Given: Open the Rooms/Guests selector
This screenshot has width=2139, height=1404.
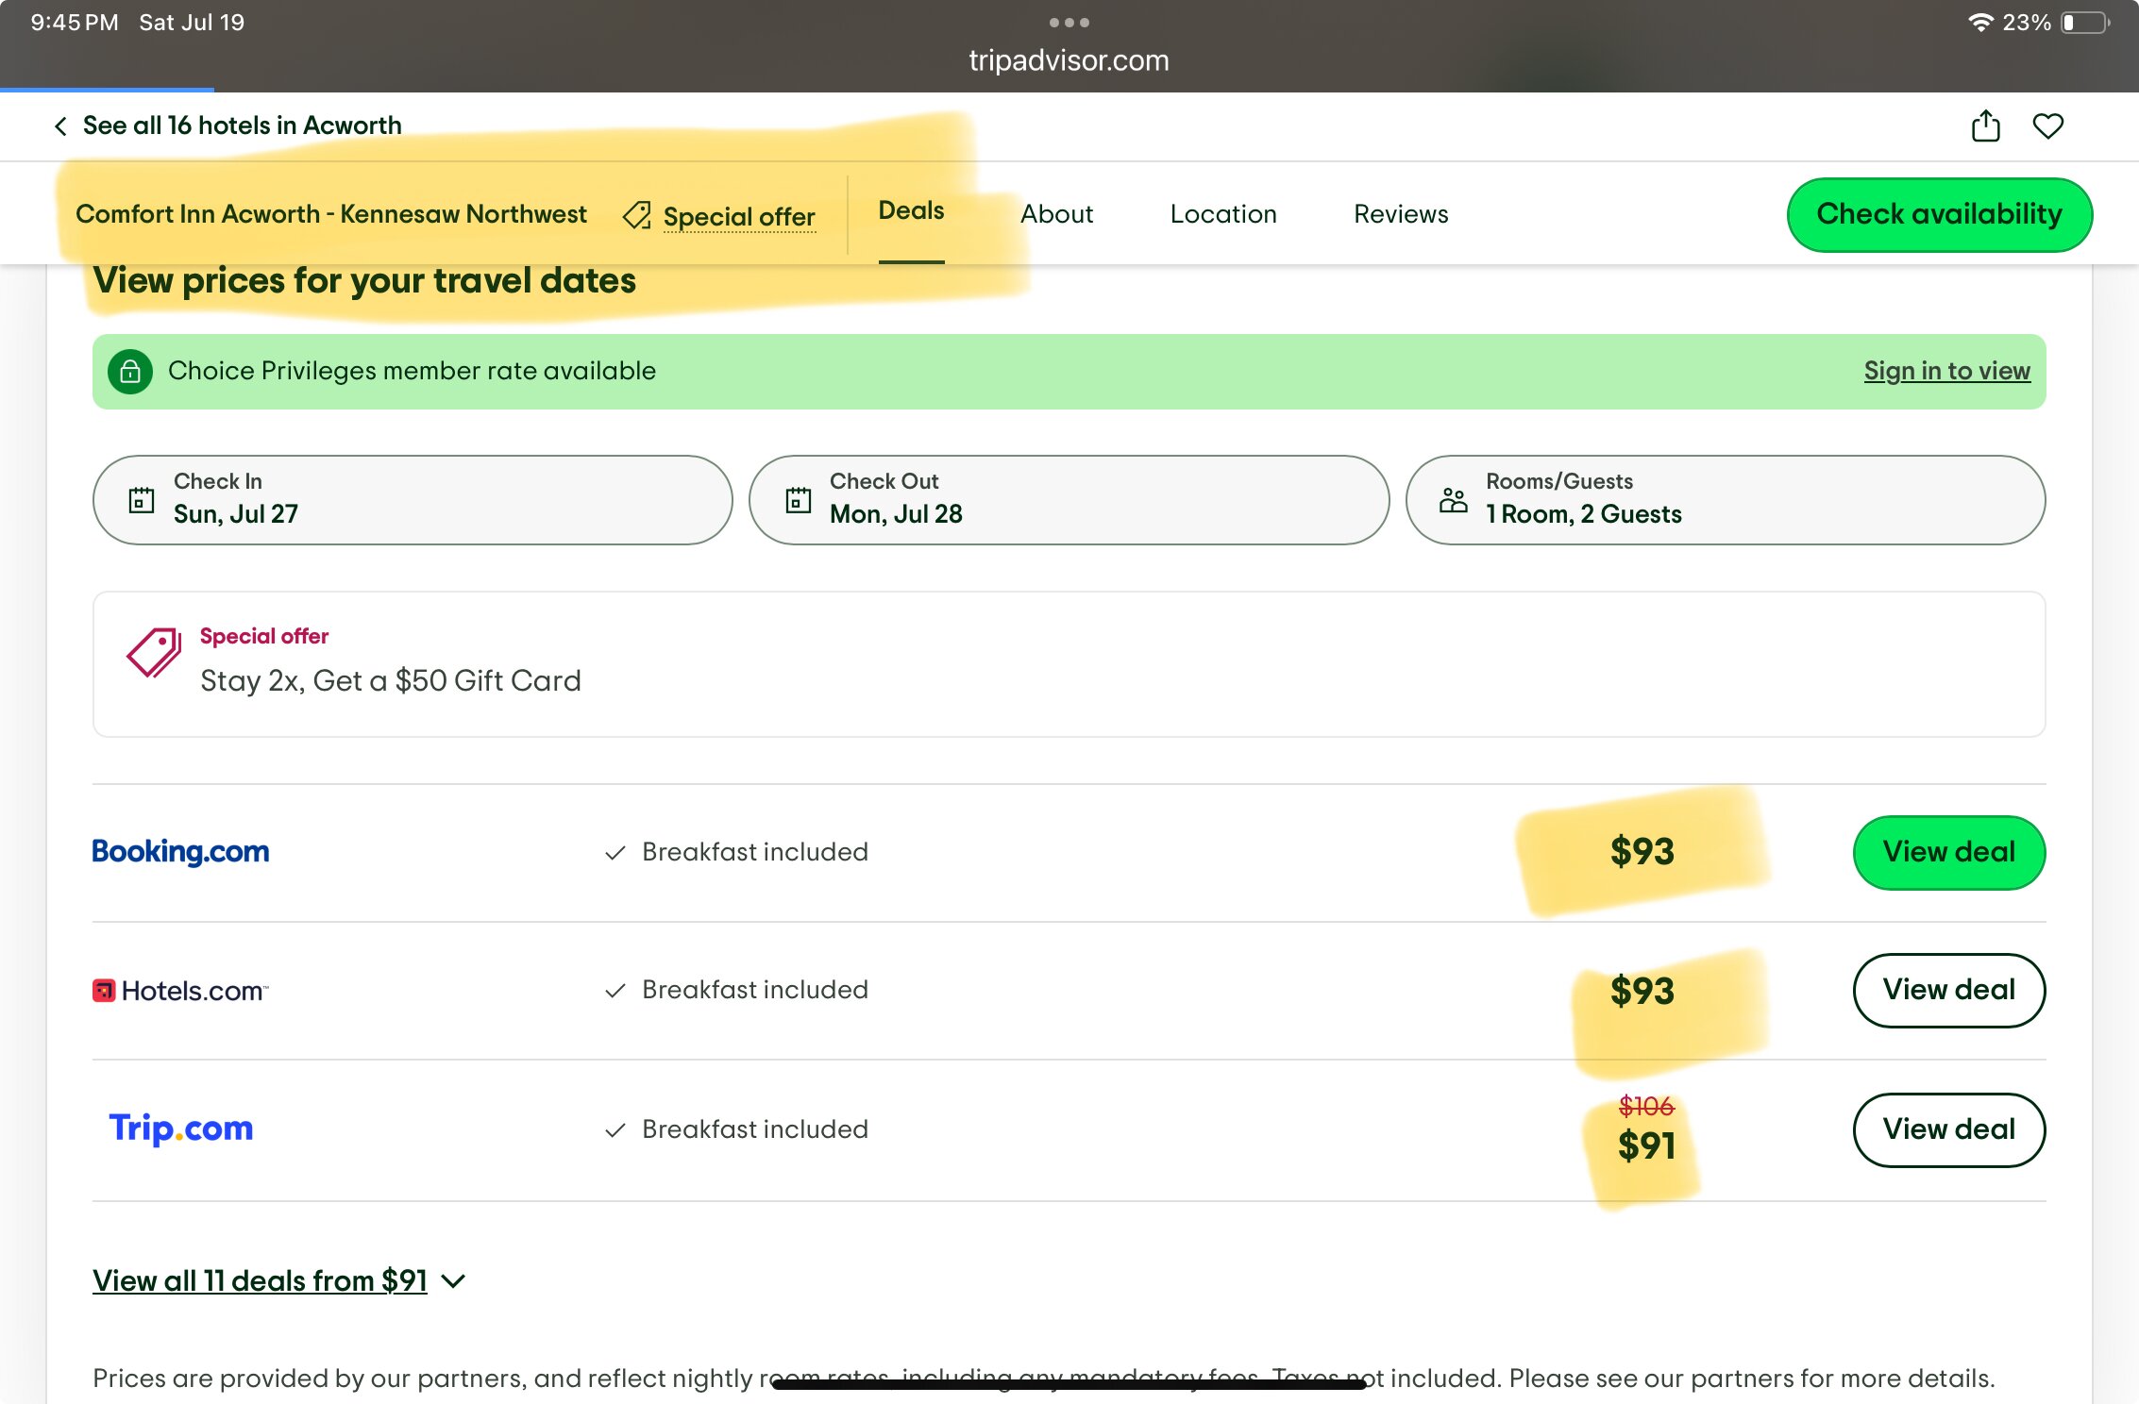Looking at the screenshot, I should pyautogui.click(x=1725, y=499).
